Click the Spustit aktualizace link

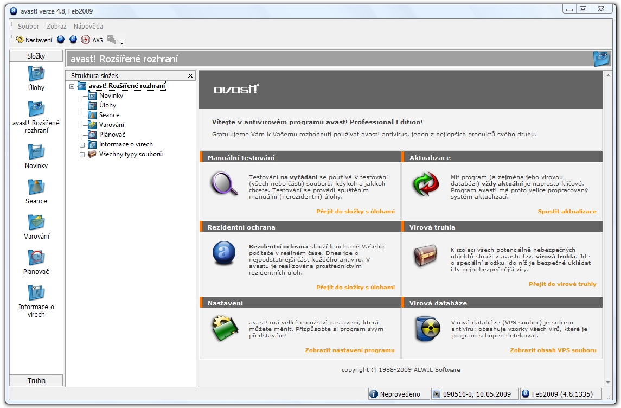tap(567, 212)
